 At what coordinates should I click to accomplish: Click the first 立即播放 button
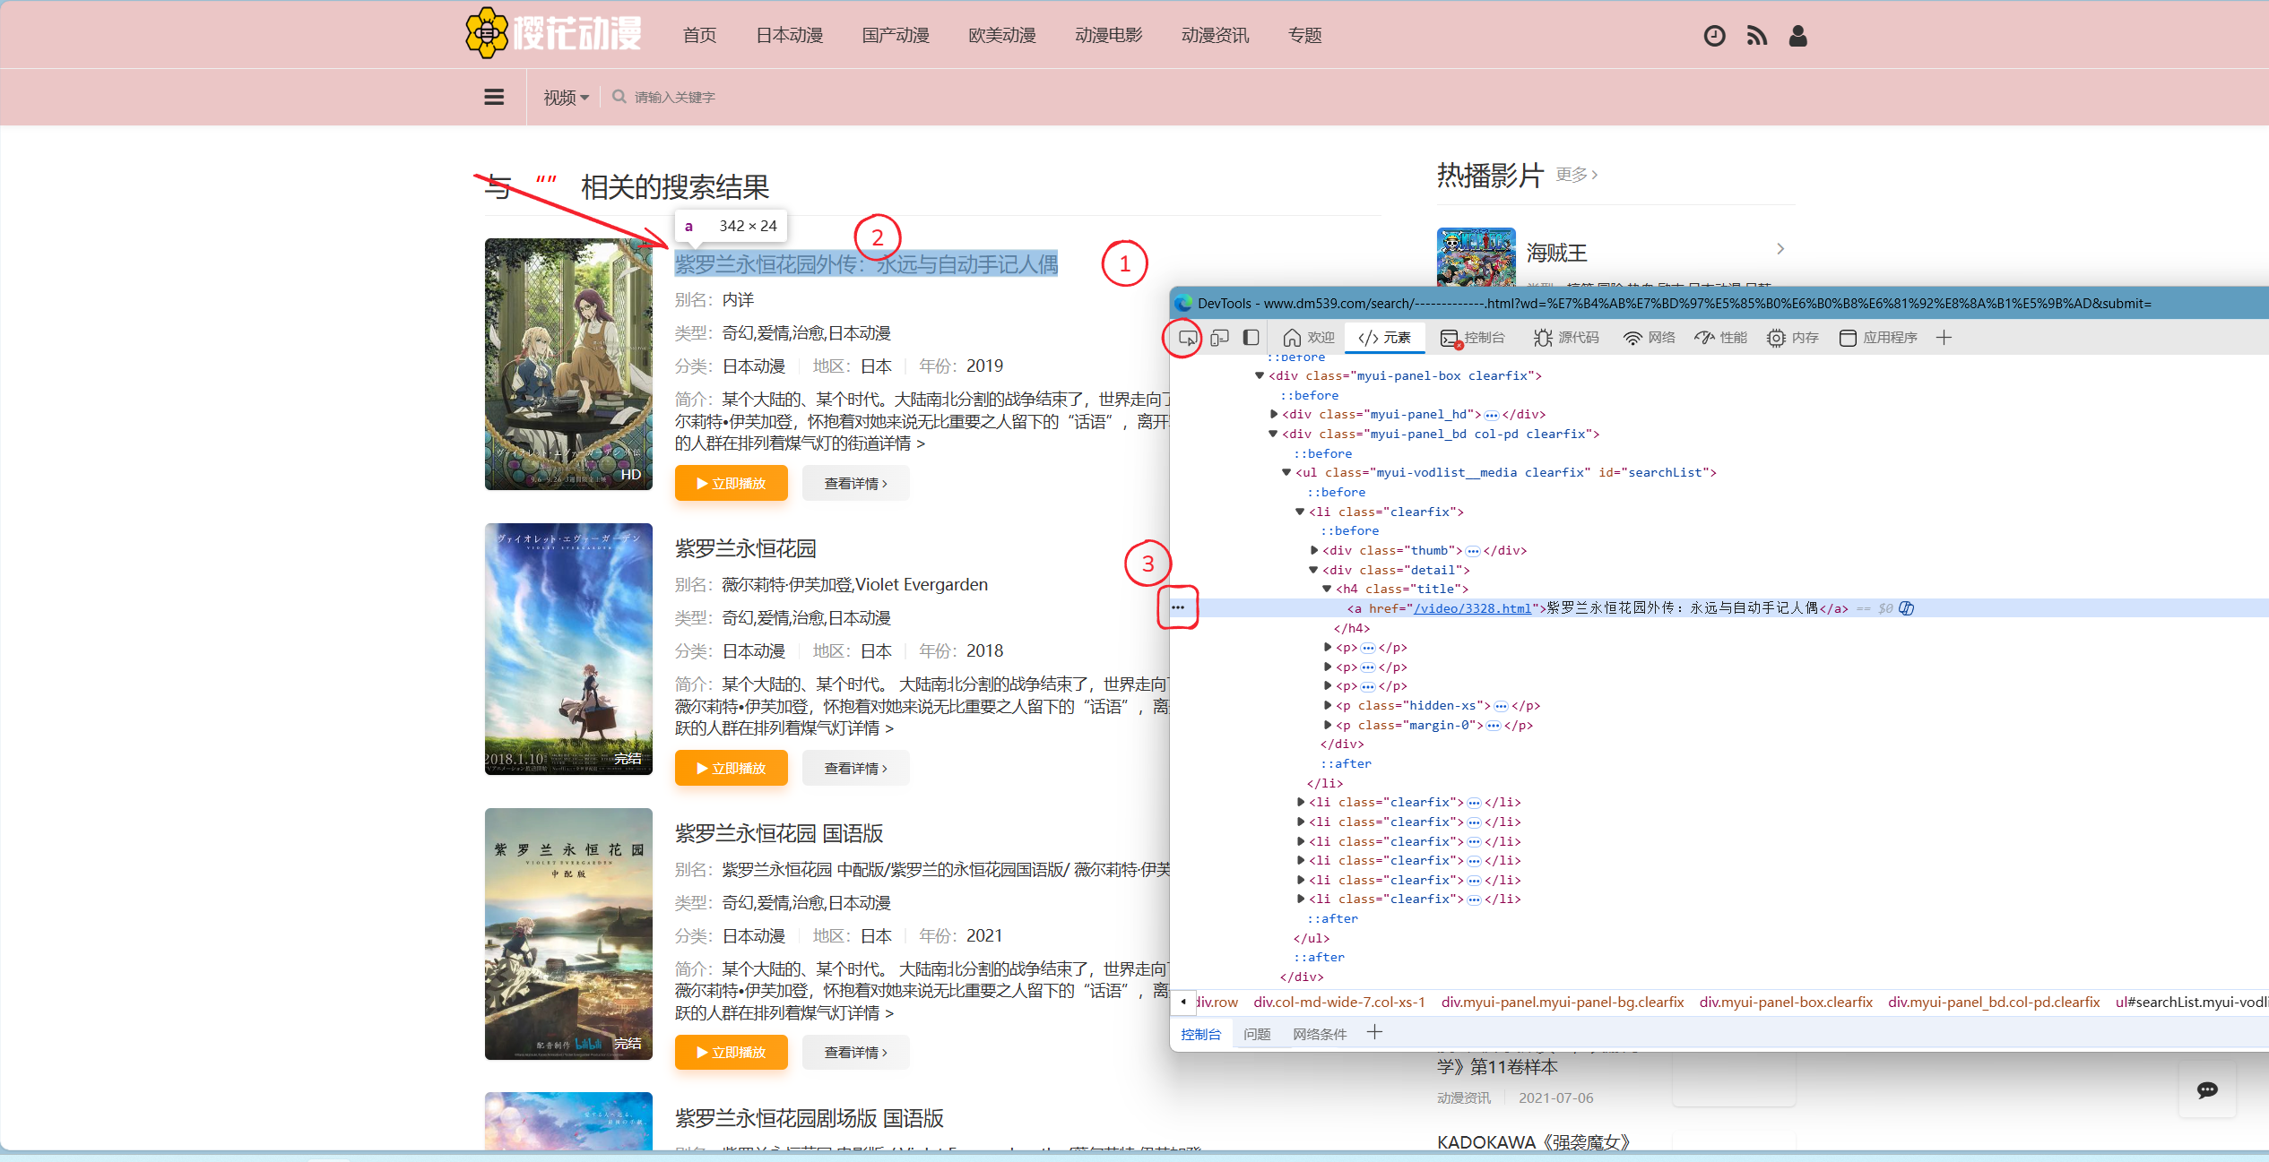pyautogui.click(x=731, y=483)
